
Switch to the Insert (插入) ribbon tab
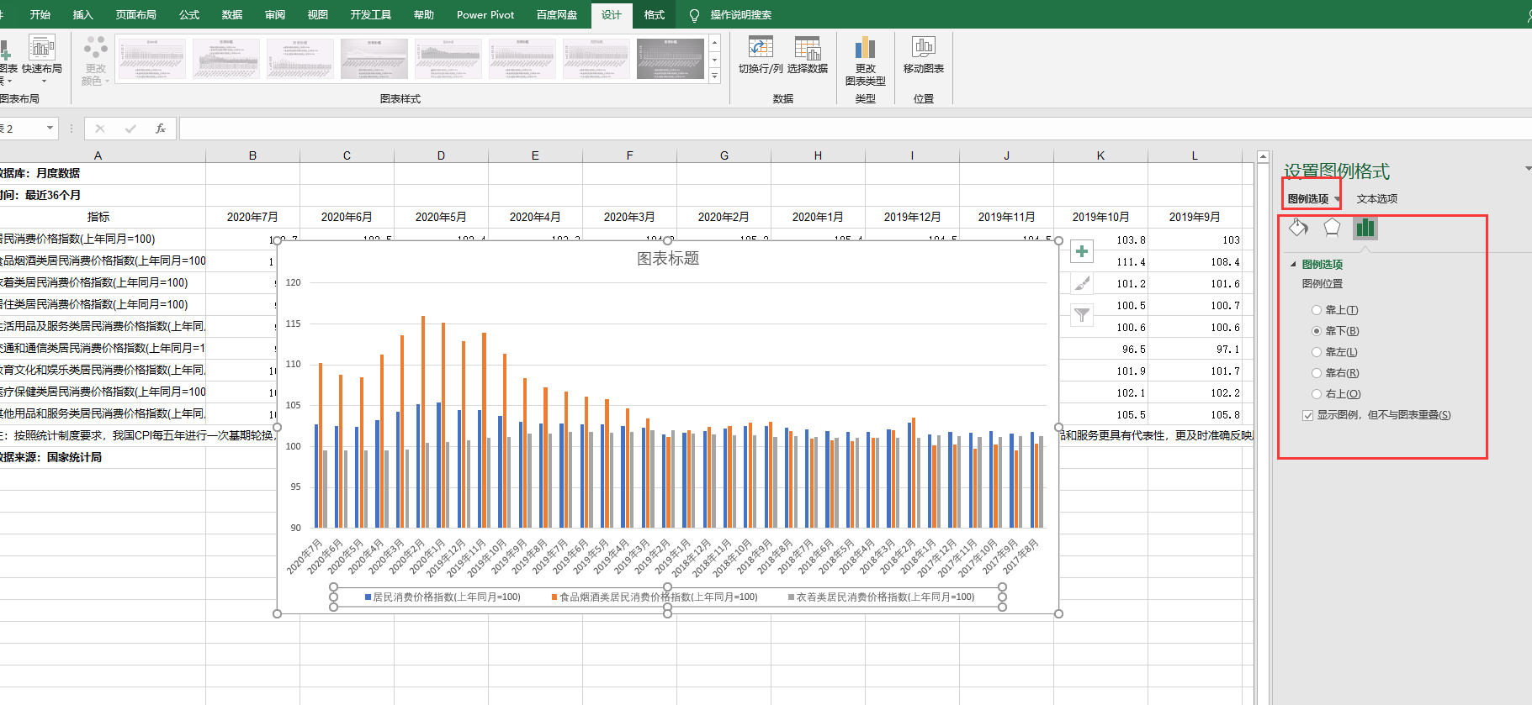click(x=82, y=14)
